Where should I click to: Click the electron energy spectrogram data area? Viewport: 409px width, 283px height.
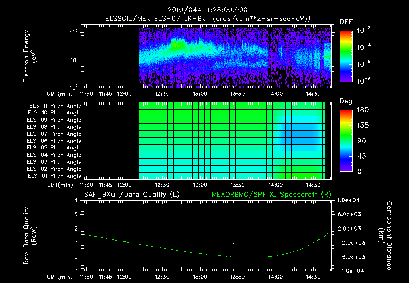[235, 58]
